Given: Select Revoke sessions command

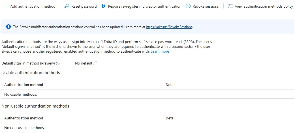Looking at the screenshot, I should click(202, 6).
